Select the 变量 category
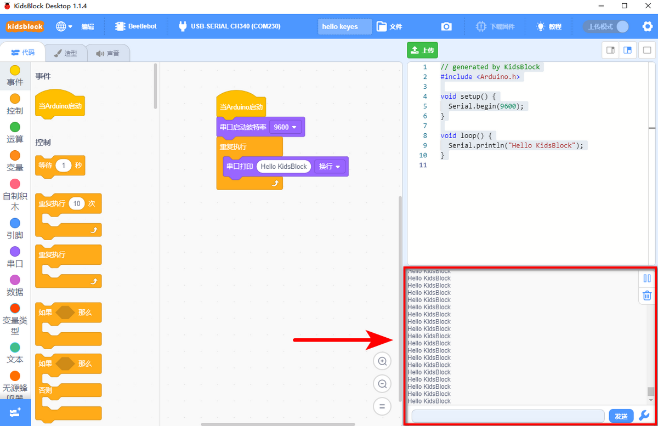 [x=15, y=161]
